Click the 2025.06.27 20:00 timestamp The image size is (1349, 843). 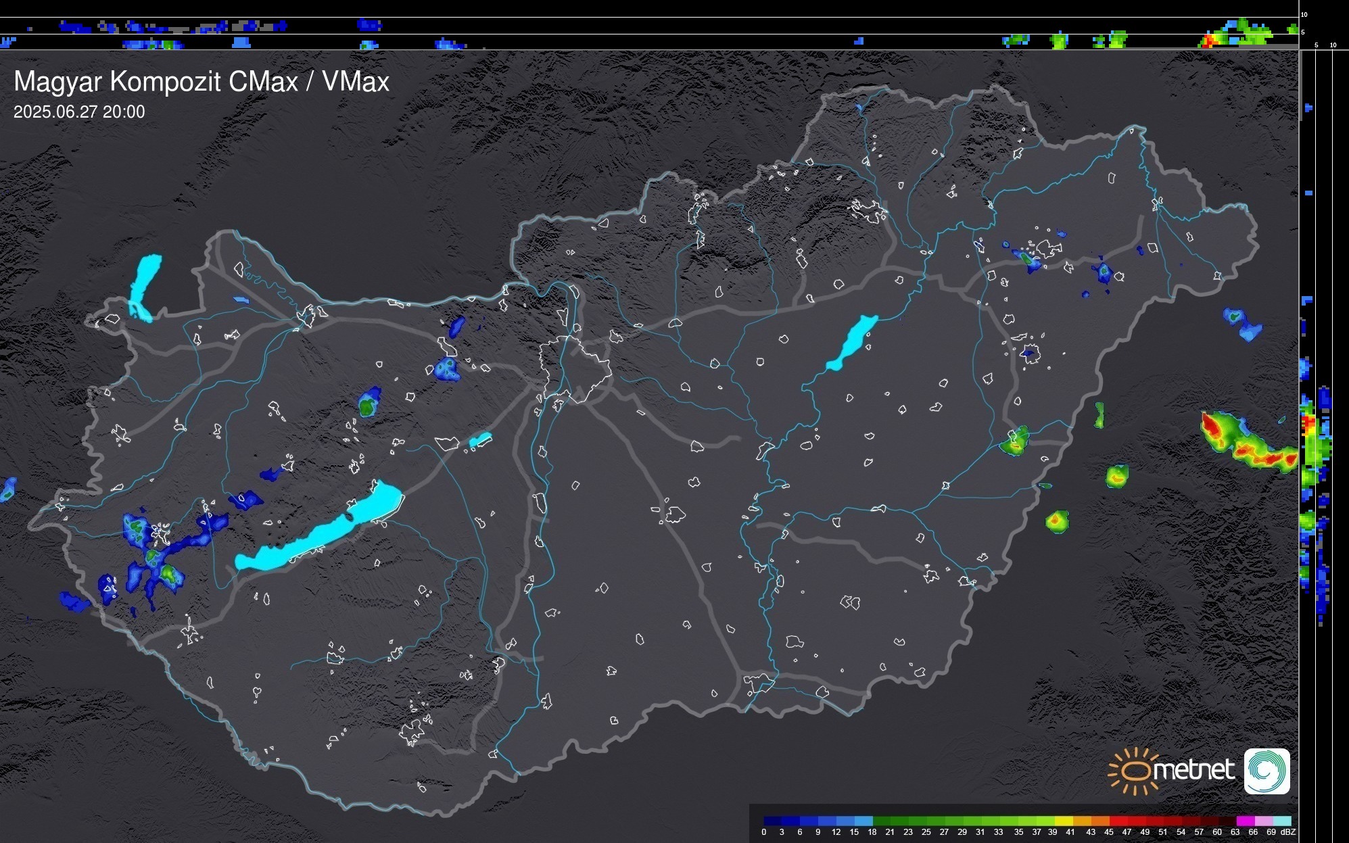click(x=79, y=112)
